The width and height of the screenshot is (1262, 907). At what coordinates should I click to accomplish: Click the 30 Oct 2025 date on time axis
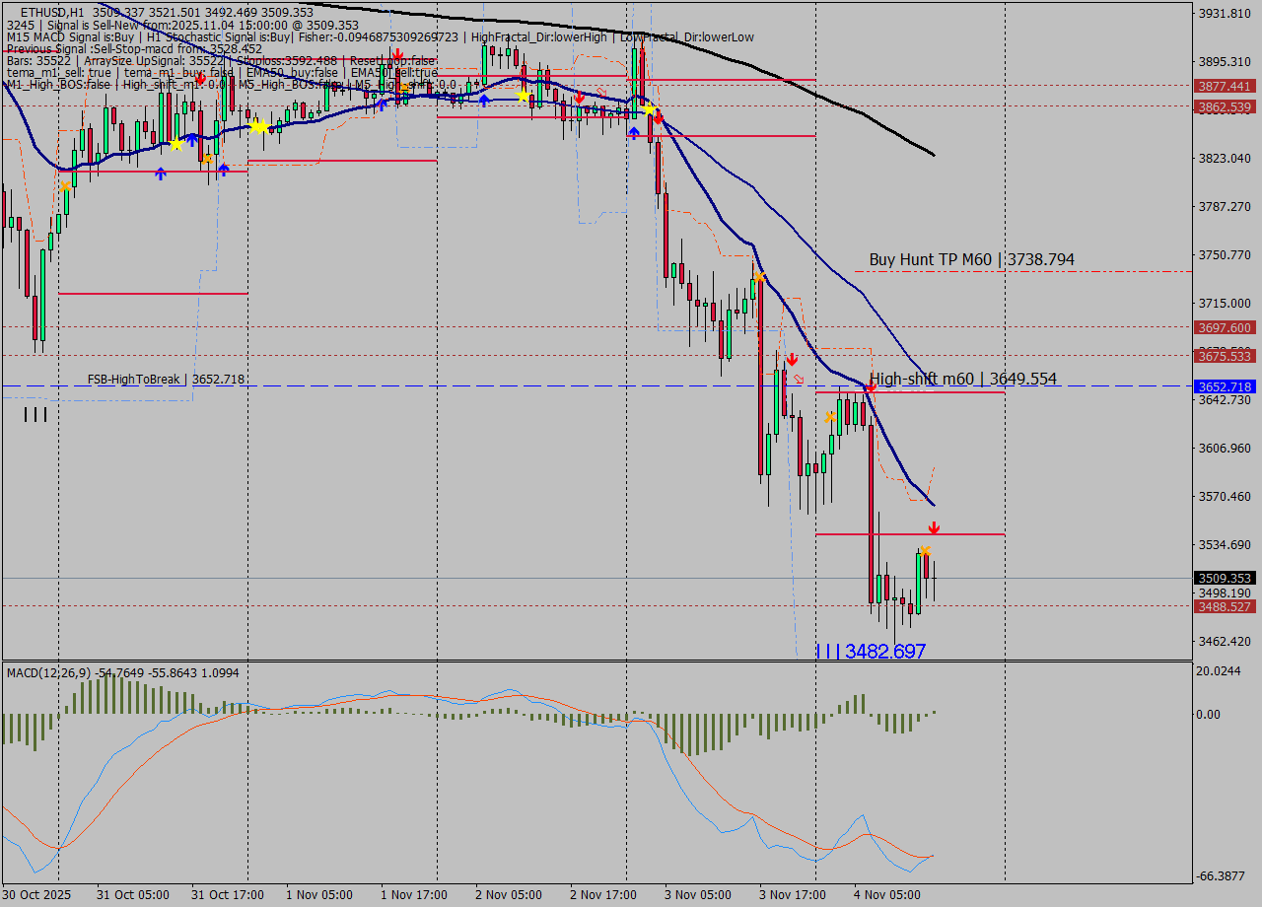point(36,894)
